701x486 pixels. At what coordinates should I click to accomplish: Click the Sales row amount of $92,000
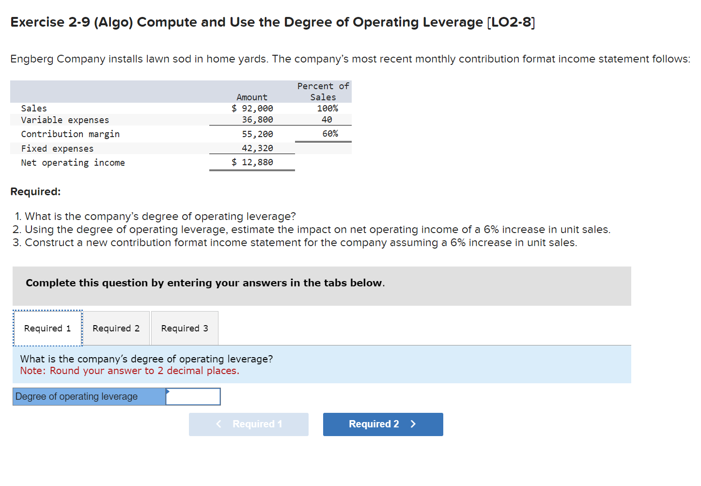(x=252, y=108)
